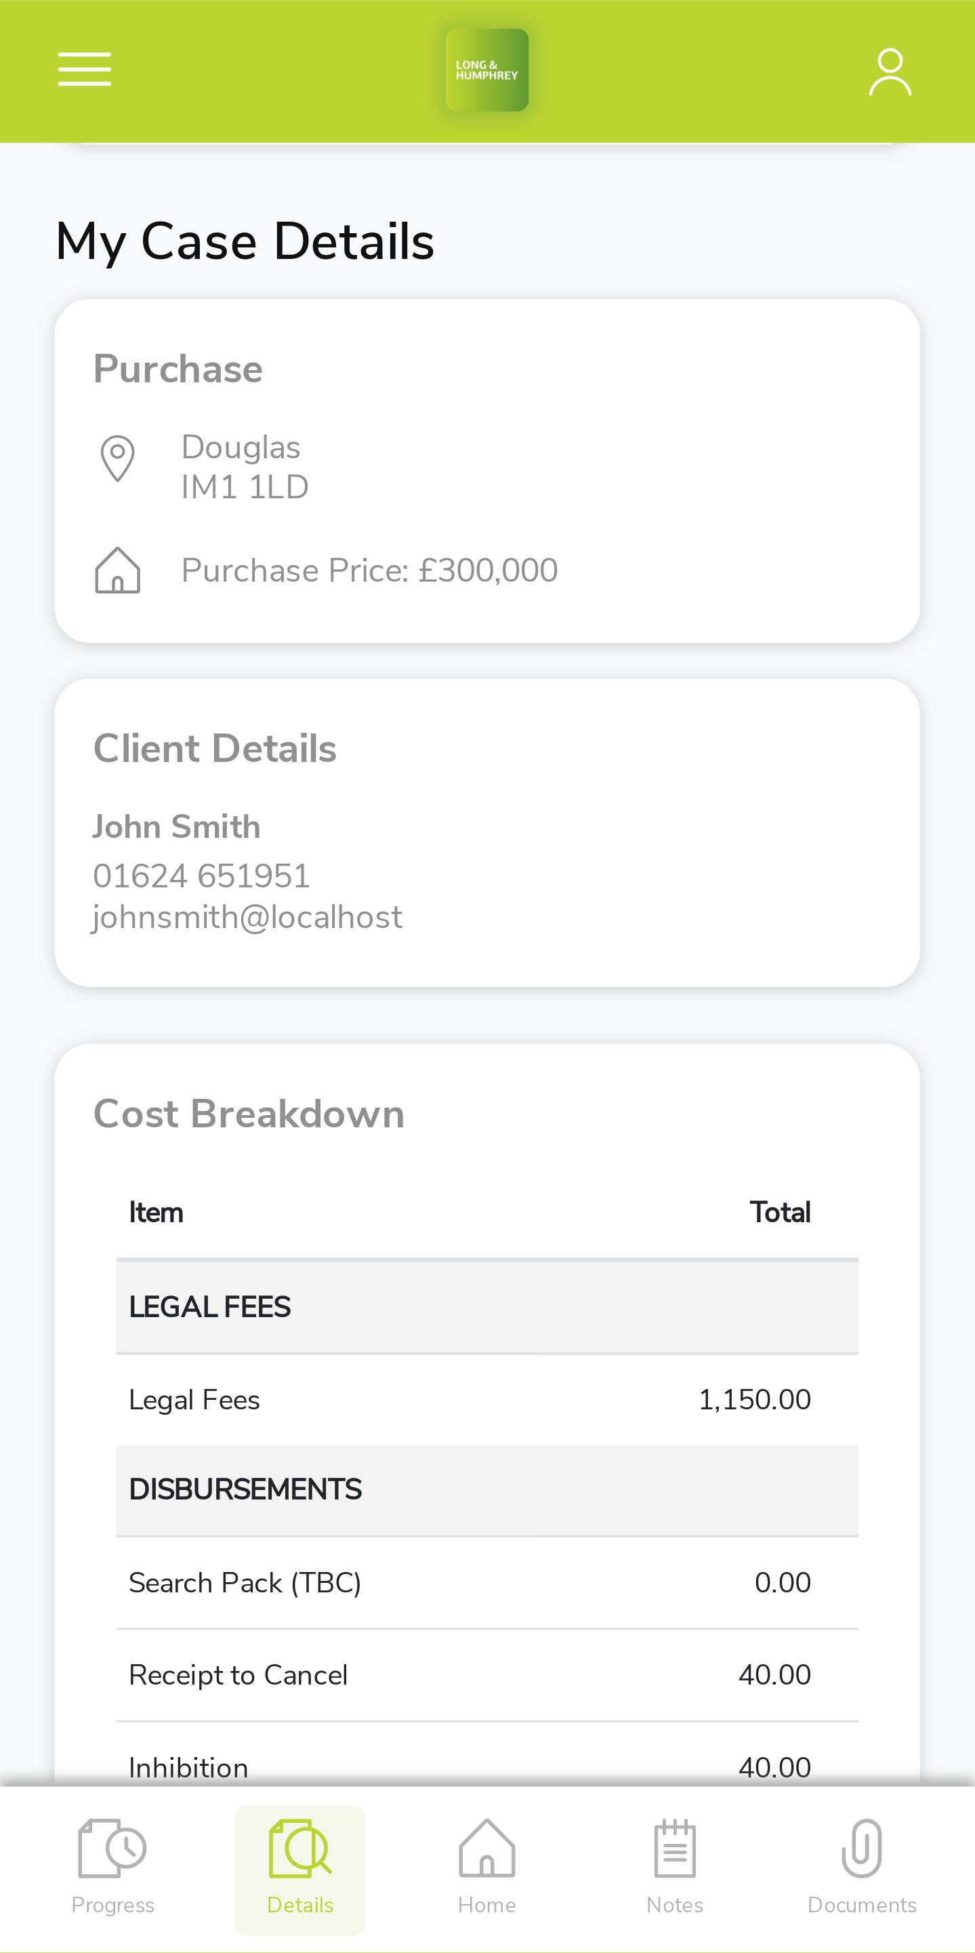Select the DISBURSEMENTS section header
Screen dimensions: 975x1953
(x=487, y=1490)
